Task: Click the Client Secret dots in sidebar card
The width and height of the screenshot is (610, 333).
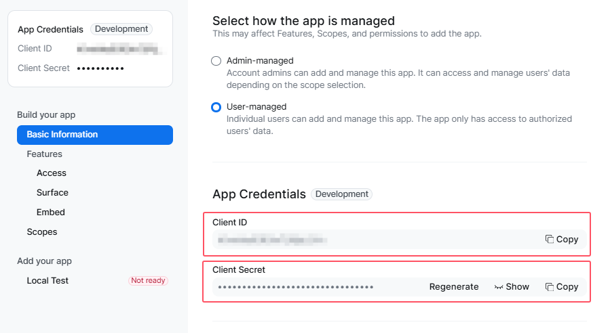Action: (x=100, y=68)
